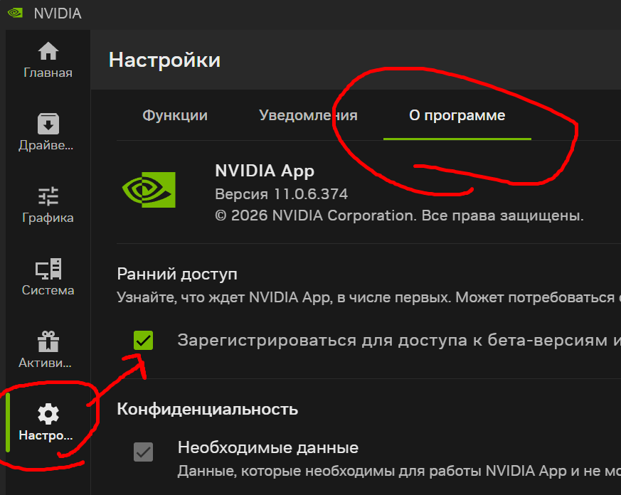Click the Конфиденциальность section heading

tap(207, 409)
